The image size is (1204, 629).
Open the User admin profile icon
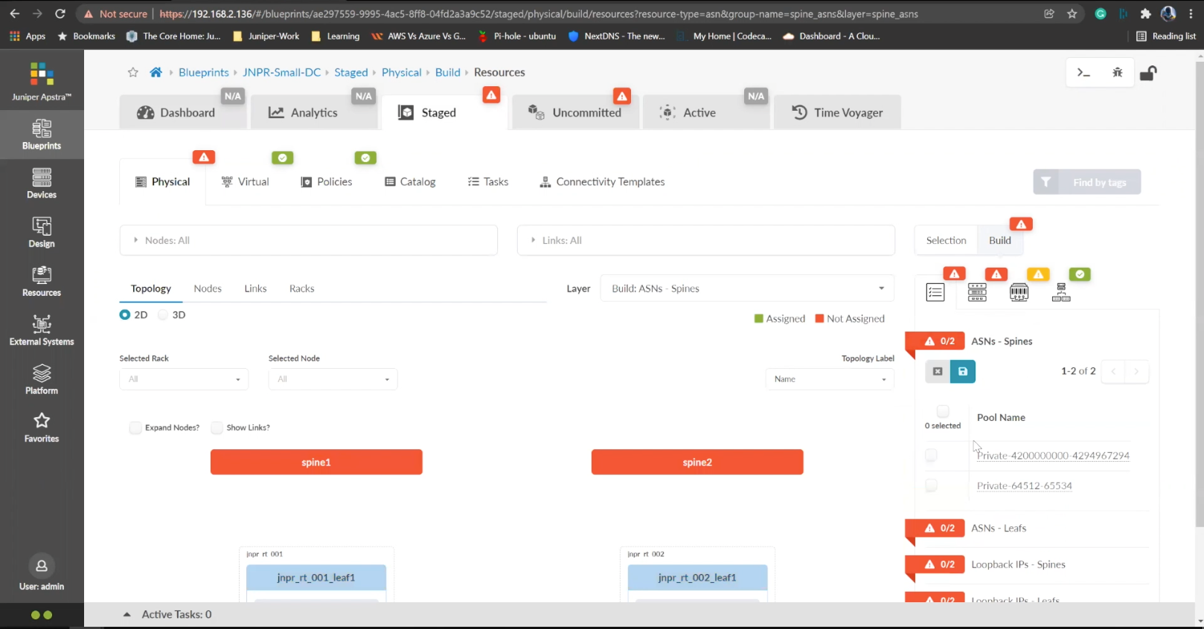pos(42,566)
